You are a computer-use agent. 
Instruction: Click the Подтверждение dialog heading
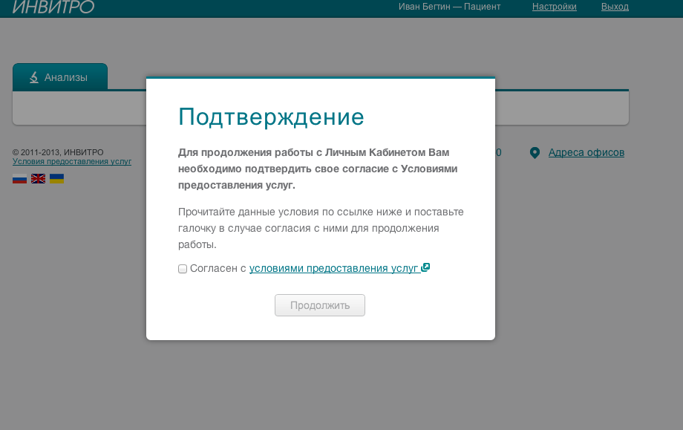[271, 117]
